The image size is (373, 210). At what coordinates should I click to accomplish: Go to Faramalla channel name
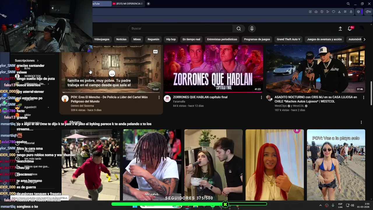click(179, 101)
